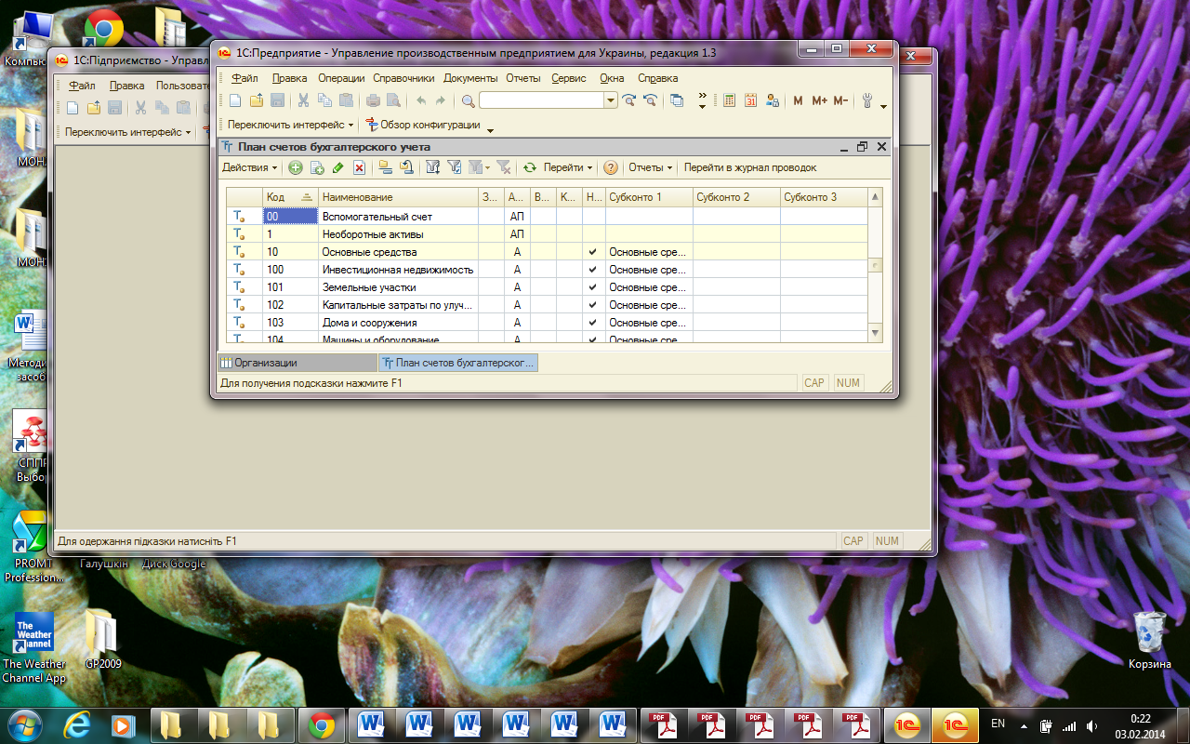This screenshot has width=1190, height=744.
Task: Click the Mark for deletion red X icon
Action: point(359,167)
